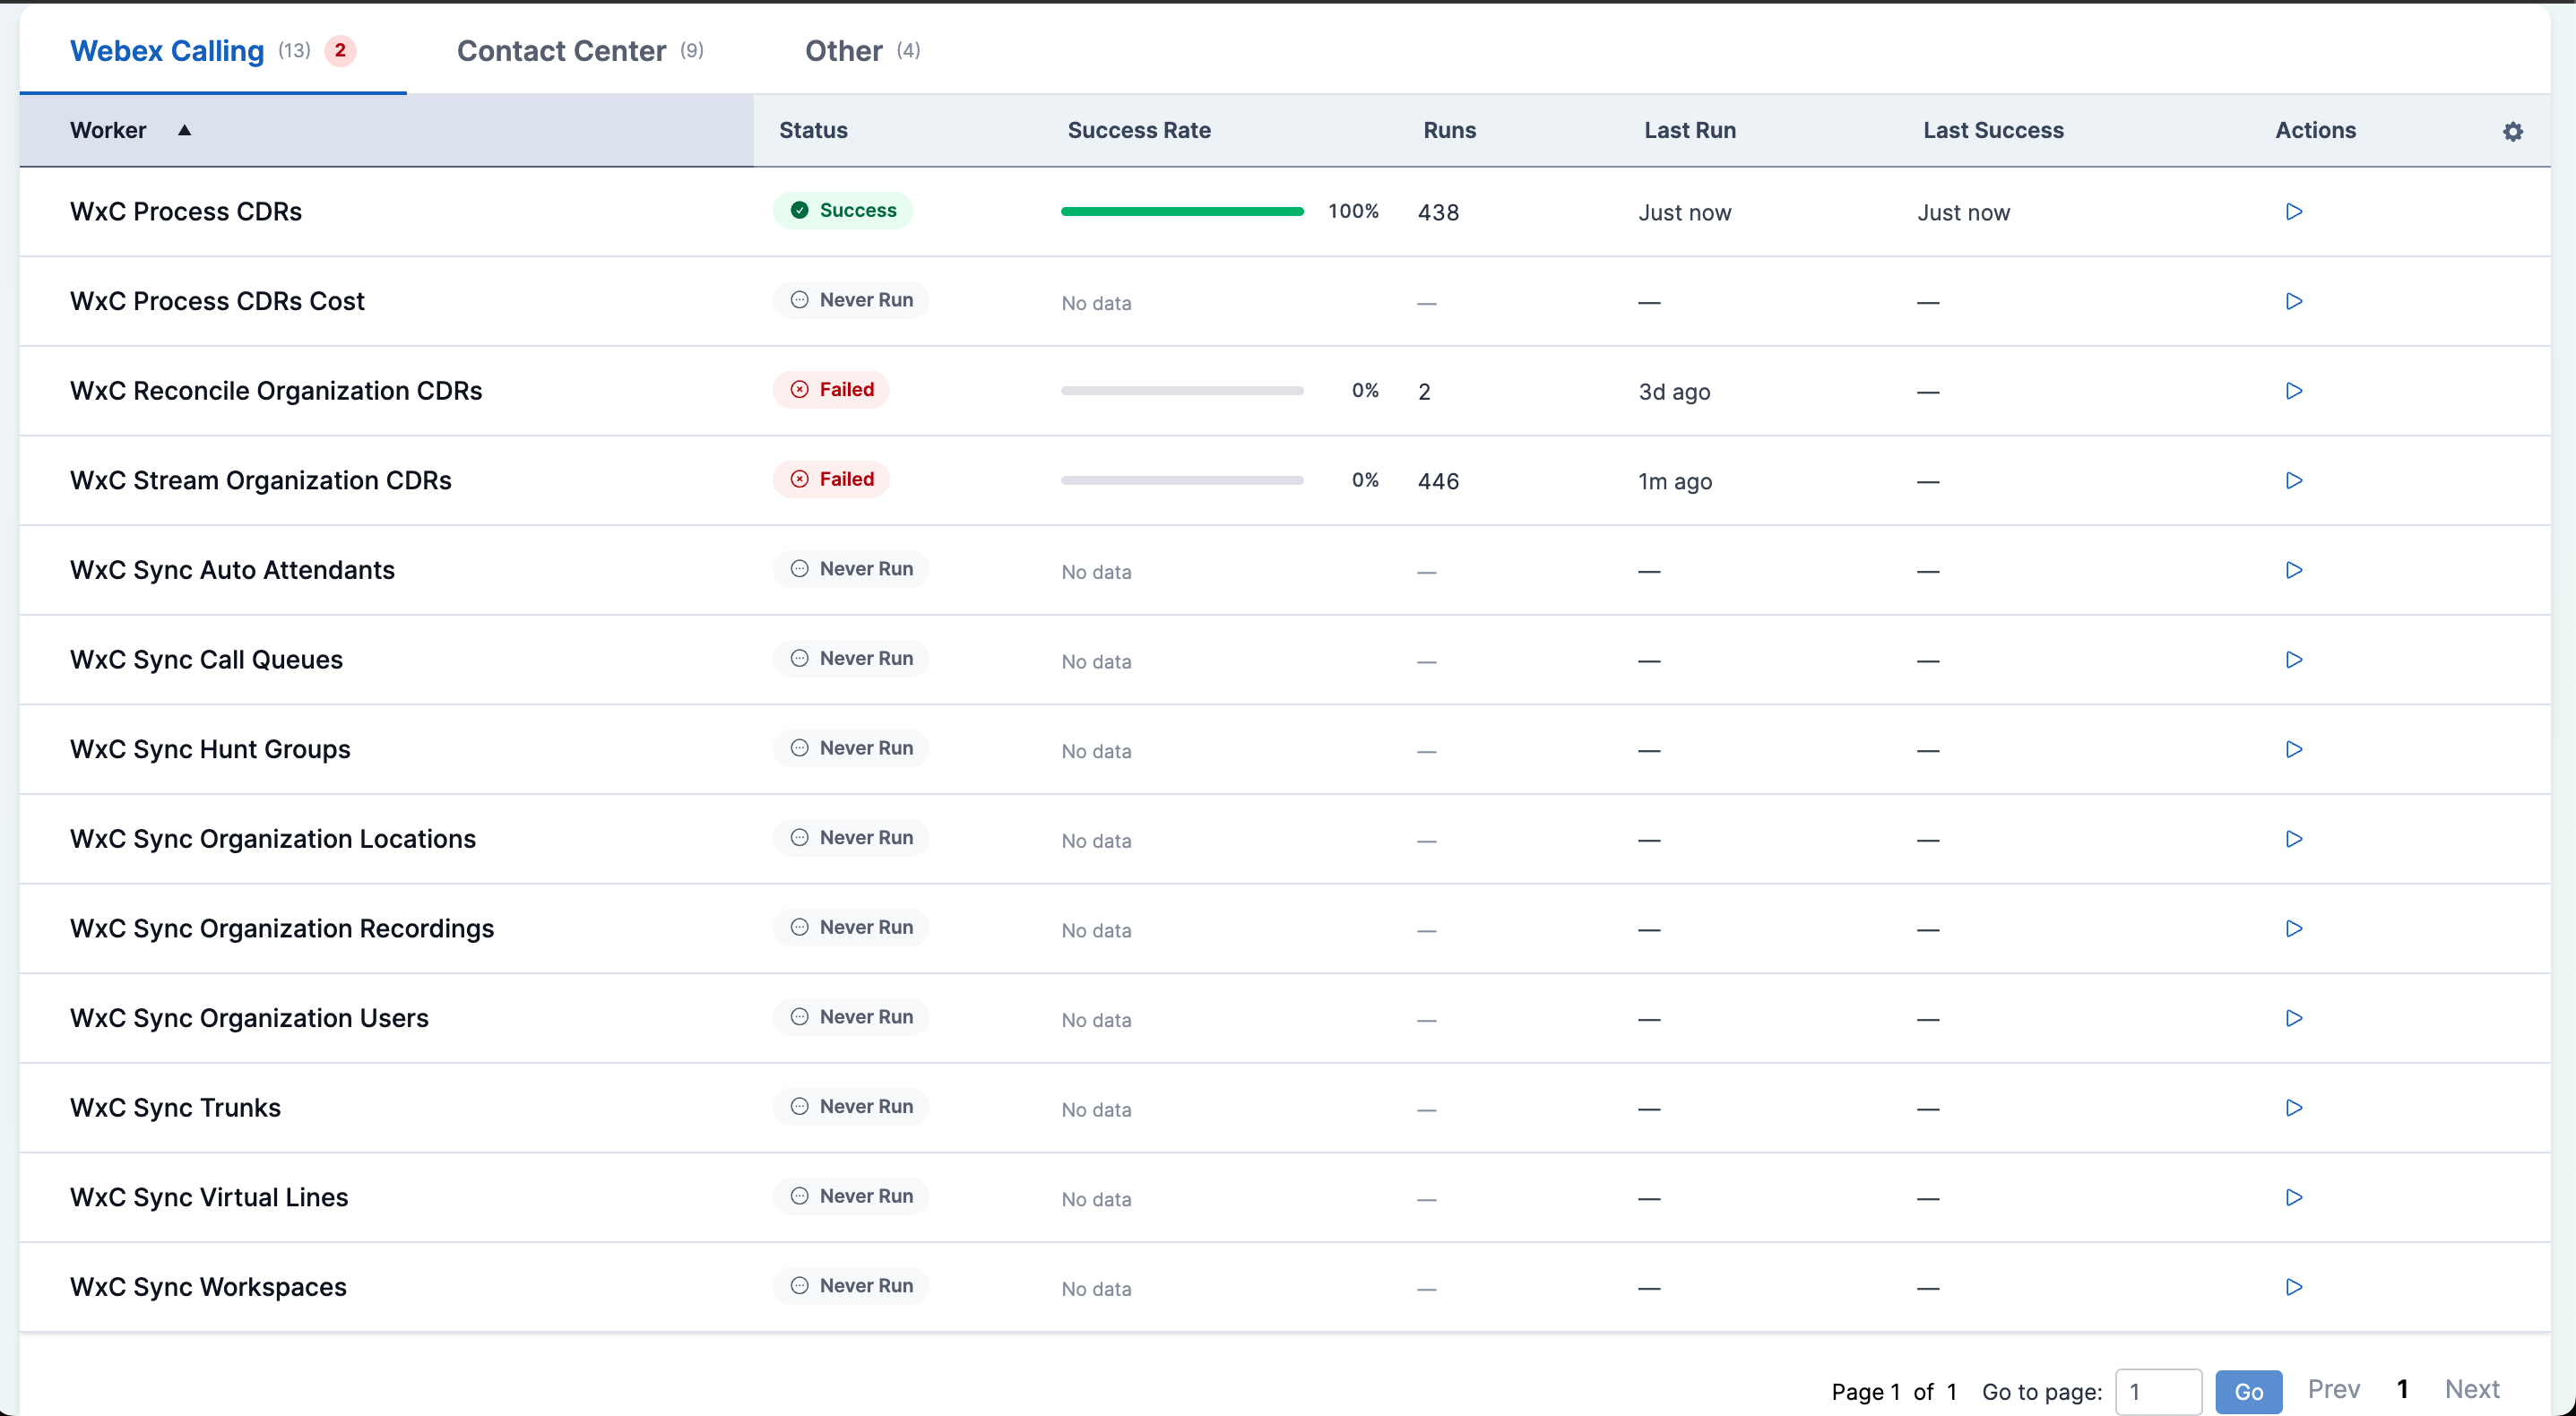Select the WxC Process CDRs Cost worker name

click(x=217, y=301)
